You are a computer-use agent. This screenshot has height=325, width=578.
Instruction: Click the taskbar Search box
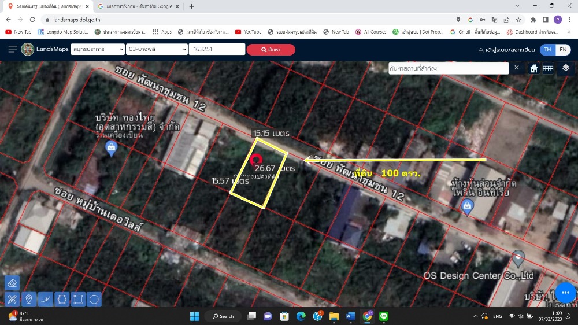(223, 316)
